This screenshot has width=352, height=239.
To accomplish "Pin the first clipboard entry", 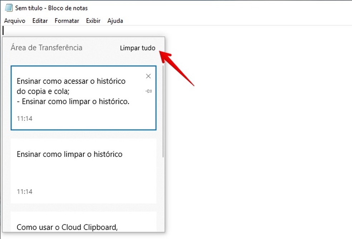I will coord(148,91).
